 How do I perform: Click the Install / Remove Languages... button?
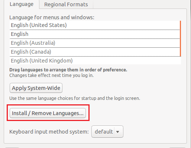[48, 113]
